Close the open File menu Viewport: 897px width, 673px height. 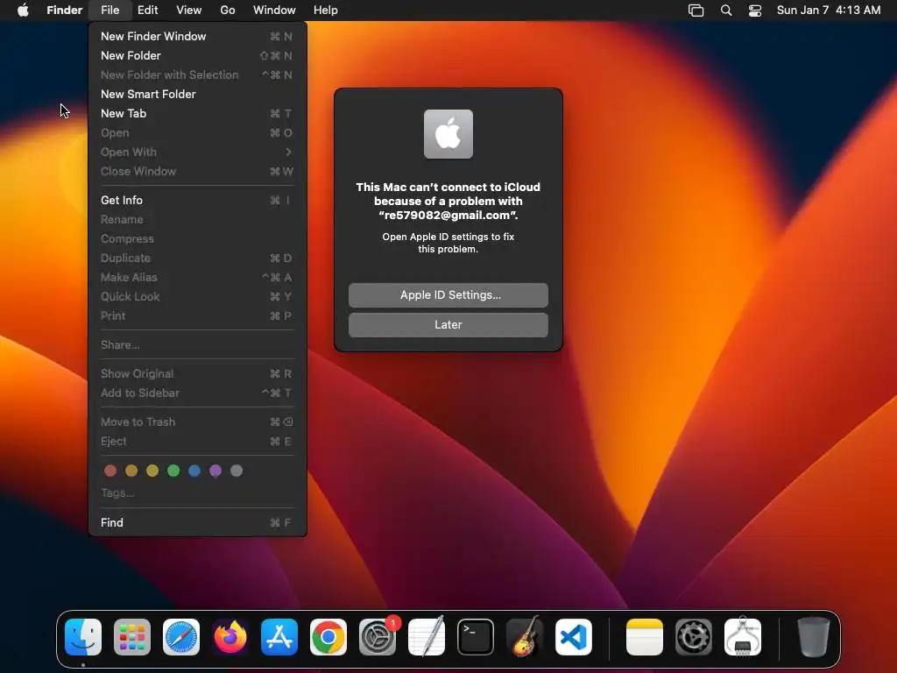point(109,10)
